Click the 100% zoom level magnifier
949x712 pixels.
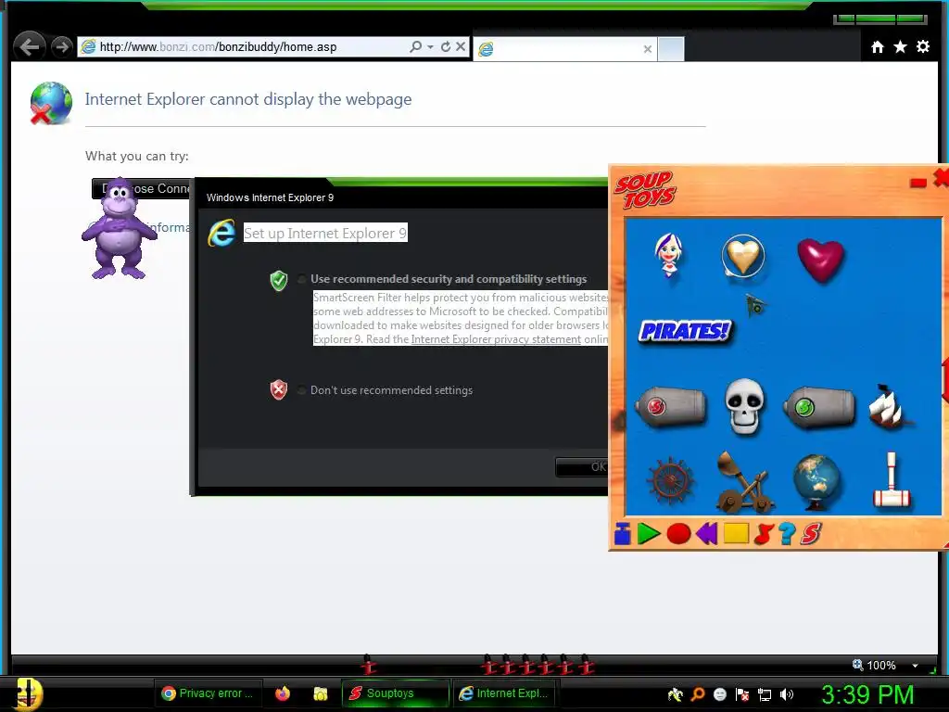tap(857, 665)
